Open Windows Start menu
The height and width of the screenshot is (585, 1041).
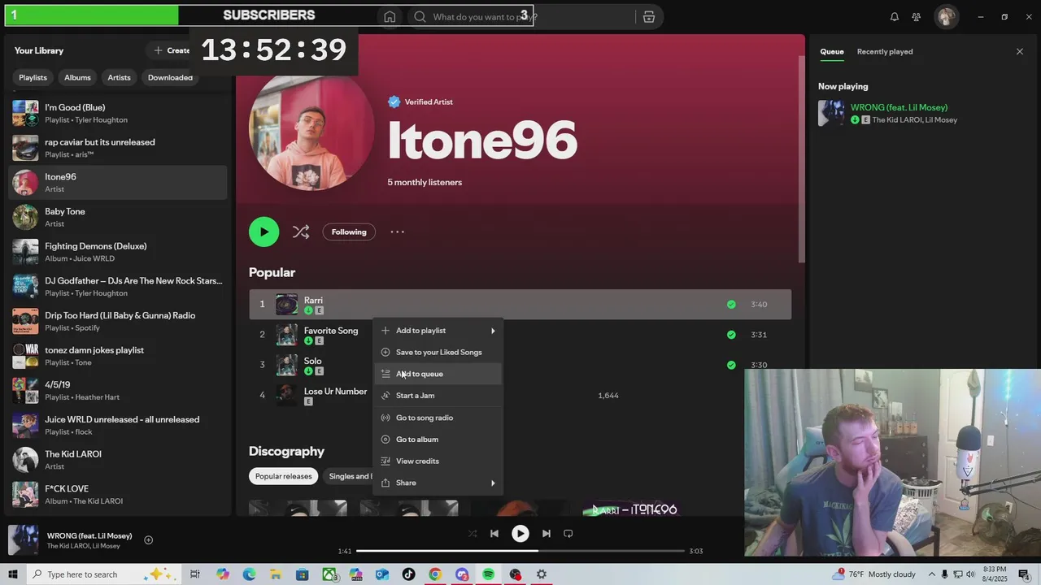pos(12,574)
